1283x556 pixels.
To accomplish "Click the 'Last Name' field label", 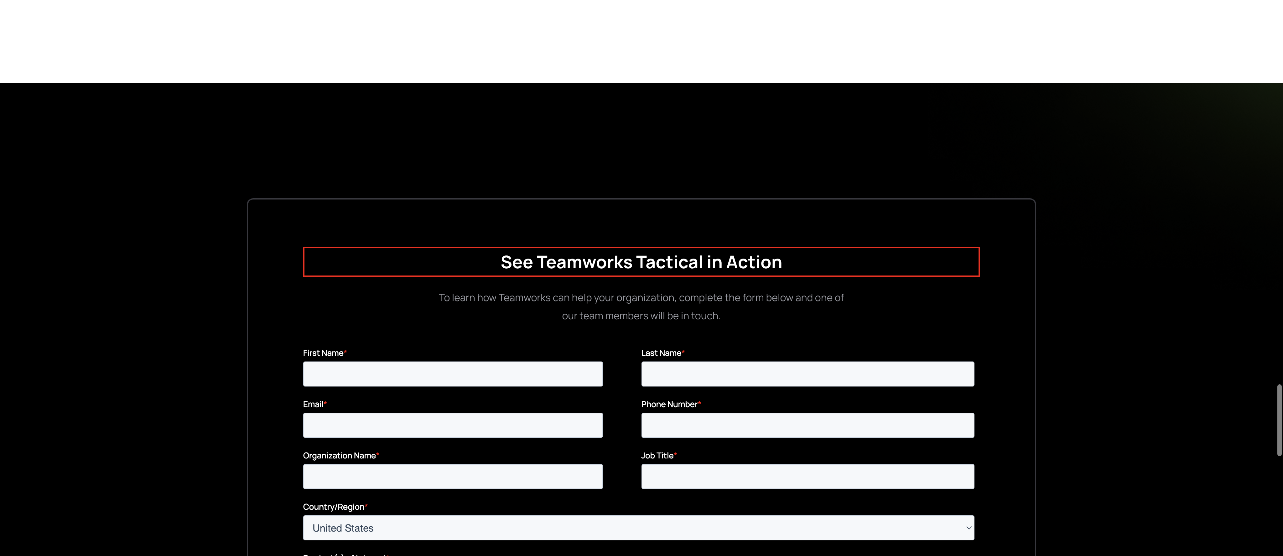I will pos(660,353).
